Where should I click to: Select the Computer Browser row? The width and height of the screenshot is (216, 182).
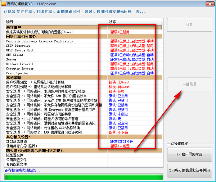[x=84, y=68]
